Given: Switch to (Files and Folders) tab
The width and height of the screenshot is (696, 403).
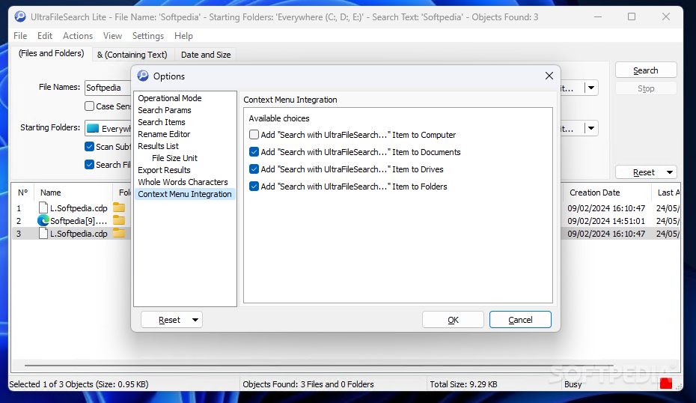Looking at the screenshot, I should [x=51, y=53].
